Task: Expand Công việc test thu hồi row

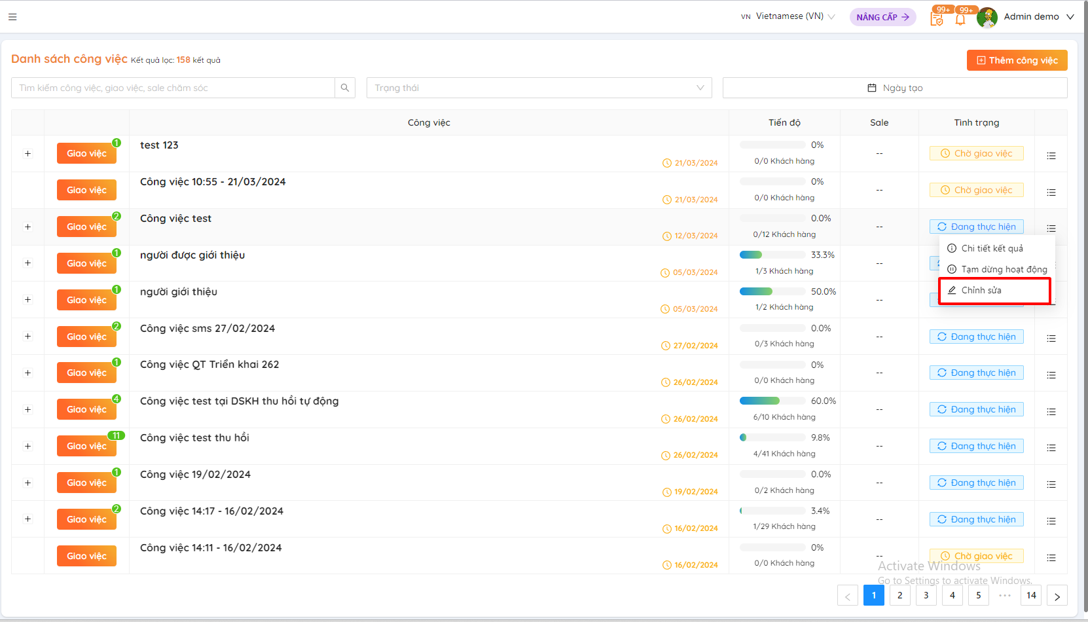Action: point(27,447)
